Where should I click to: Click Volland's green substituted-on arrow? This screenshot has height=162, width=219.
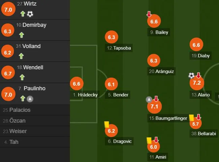pos(21,56)
